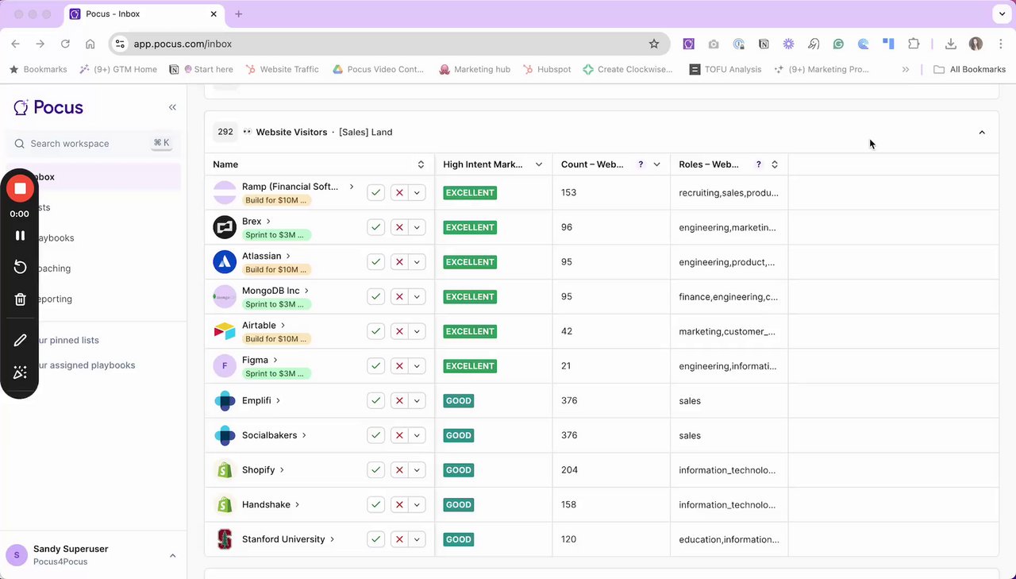Pause the screen recording
The width and height of the screenshot is (1016, 579).
(x=20, y=235)
